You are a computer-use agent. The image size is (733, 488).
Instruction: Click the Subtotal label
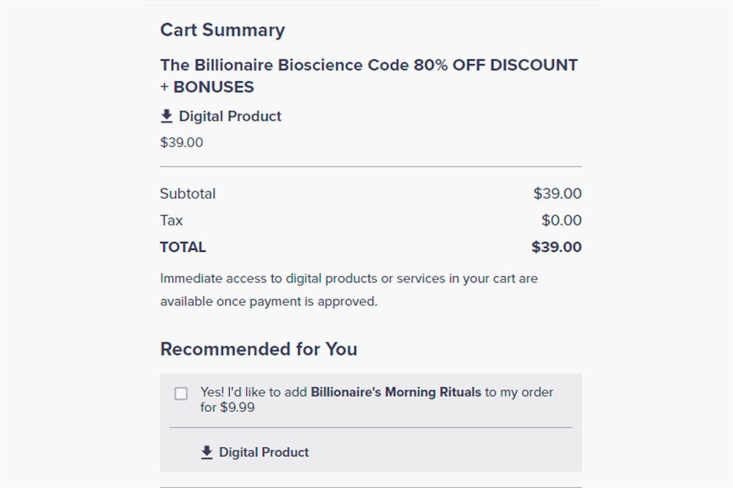point(188,194)
